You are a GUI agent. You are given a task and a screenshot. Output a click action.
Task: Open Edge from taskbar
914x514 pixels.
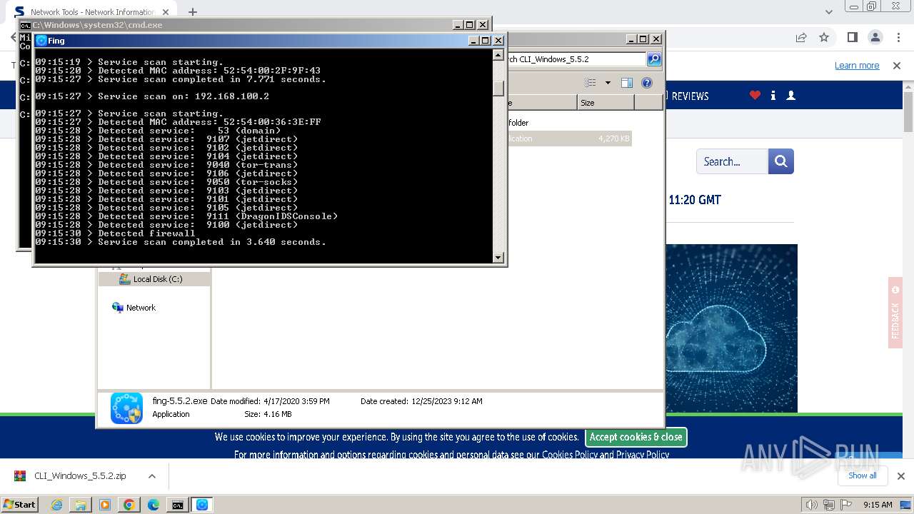click(153, 505)
